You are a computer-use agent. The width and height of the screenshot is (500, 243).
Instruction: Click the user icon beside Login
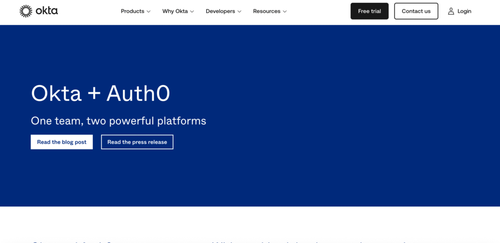[x=451, y=11]
